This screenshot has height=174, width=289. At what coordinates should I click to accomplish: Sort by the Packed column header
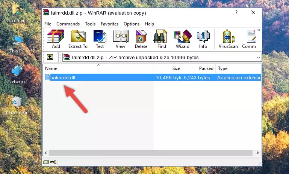[x=199, y=68]
